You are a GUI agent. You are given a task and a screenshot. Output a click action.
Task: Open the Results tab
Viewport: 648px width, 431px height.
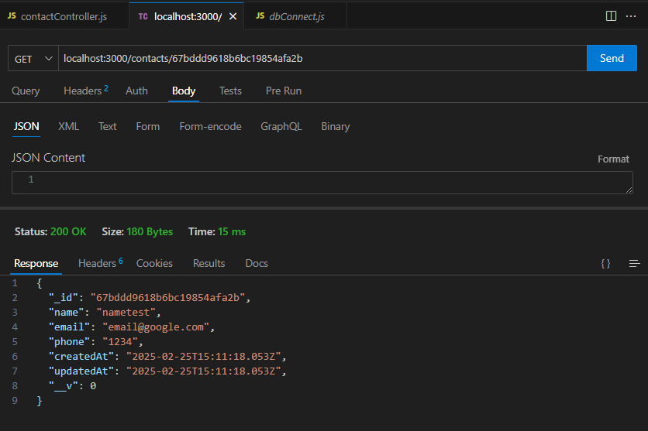[x=209, y=264]
